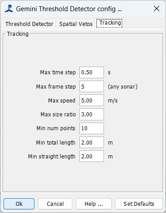The height and width of the screenshot is (213, 166).
Task: Open the Spatial Vetos tab
Action: pos(76,24)
